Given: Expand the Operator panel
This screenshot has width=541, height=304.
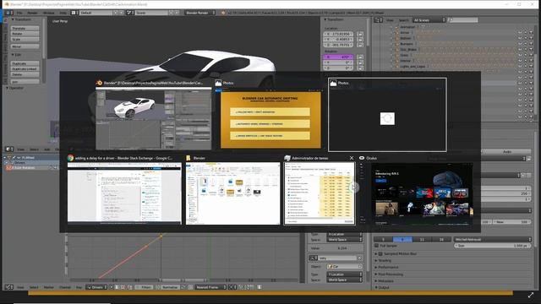Looking at the screenshot, I should [x=15, y=88].
